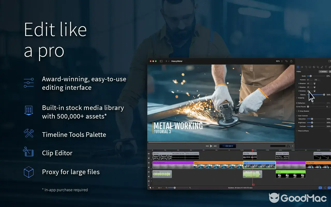
Task: Click the share/export icon in the title bar
Action: (x=291, y=61)
